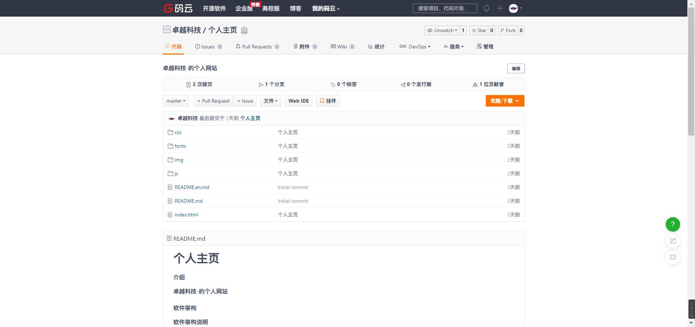This screenshot has height=327, width=695.
Task: Click the floating share icon on the right
Action: 672,241
